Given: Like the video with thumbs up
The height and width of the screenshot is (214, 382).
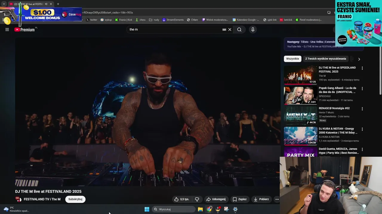Looking at the screenshot, I should point(182,199).
